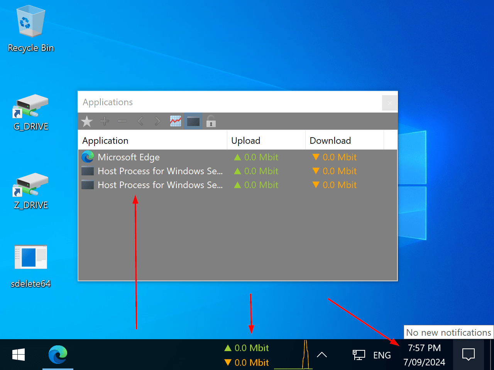Click the minus remove icon in toolbar

[122, 121]
